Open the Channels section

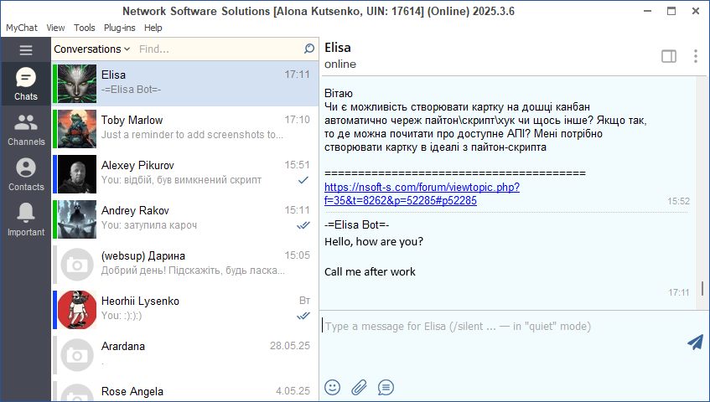point(25,130)
